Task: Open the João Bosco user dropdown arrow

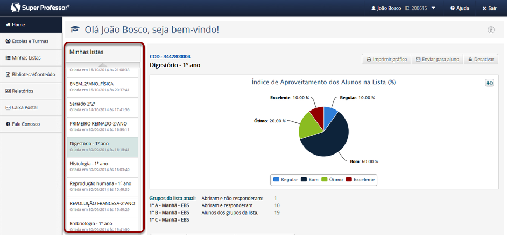Action: 433,8
